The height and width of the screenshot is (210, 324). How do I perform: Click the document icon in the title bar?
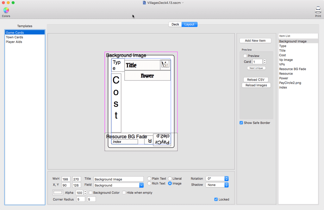pos(145,3)
